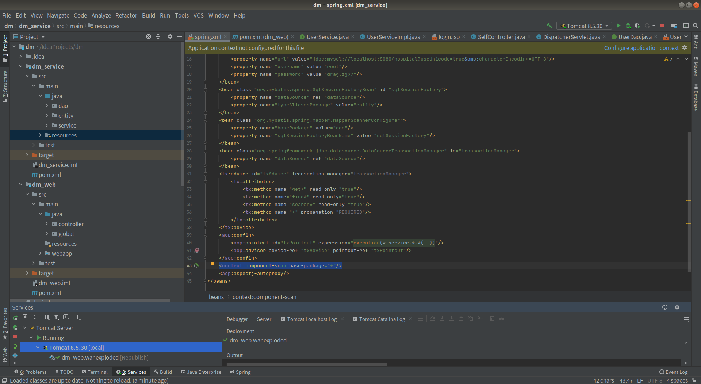Screen dimensions: 701x384
Task: Toggle the Web tool window
Action: [x=5, y=355]
